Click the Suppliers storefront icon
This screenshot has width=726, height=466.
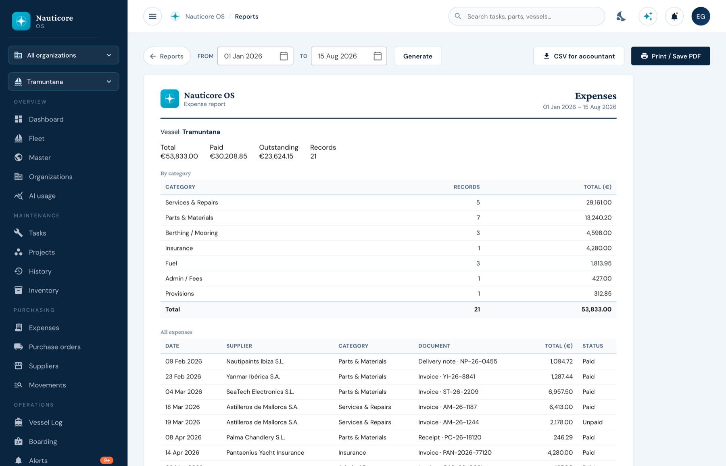[19, 366]
